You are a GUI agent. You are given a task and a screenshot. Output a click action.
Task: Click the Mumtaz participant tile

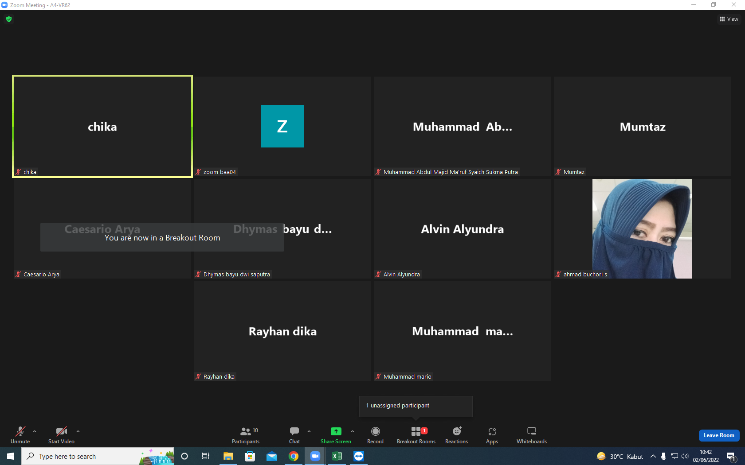[x=643, y=126]
